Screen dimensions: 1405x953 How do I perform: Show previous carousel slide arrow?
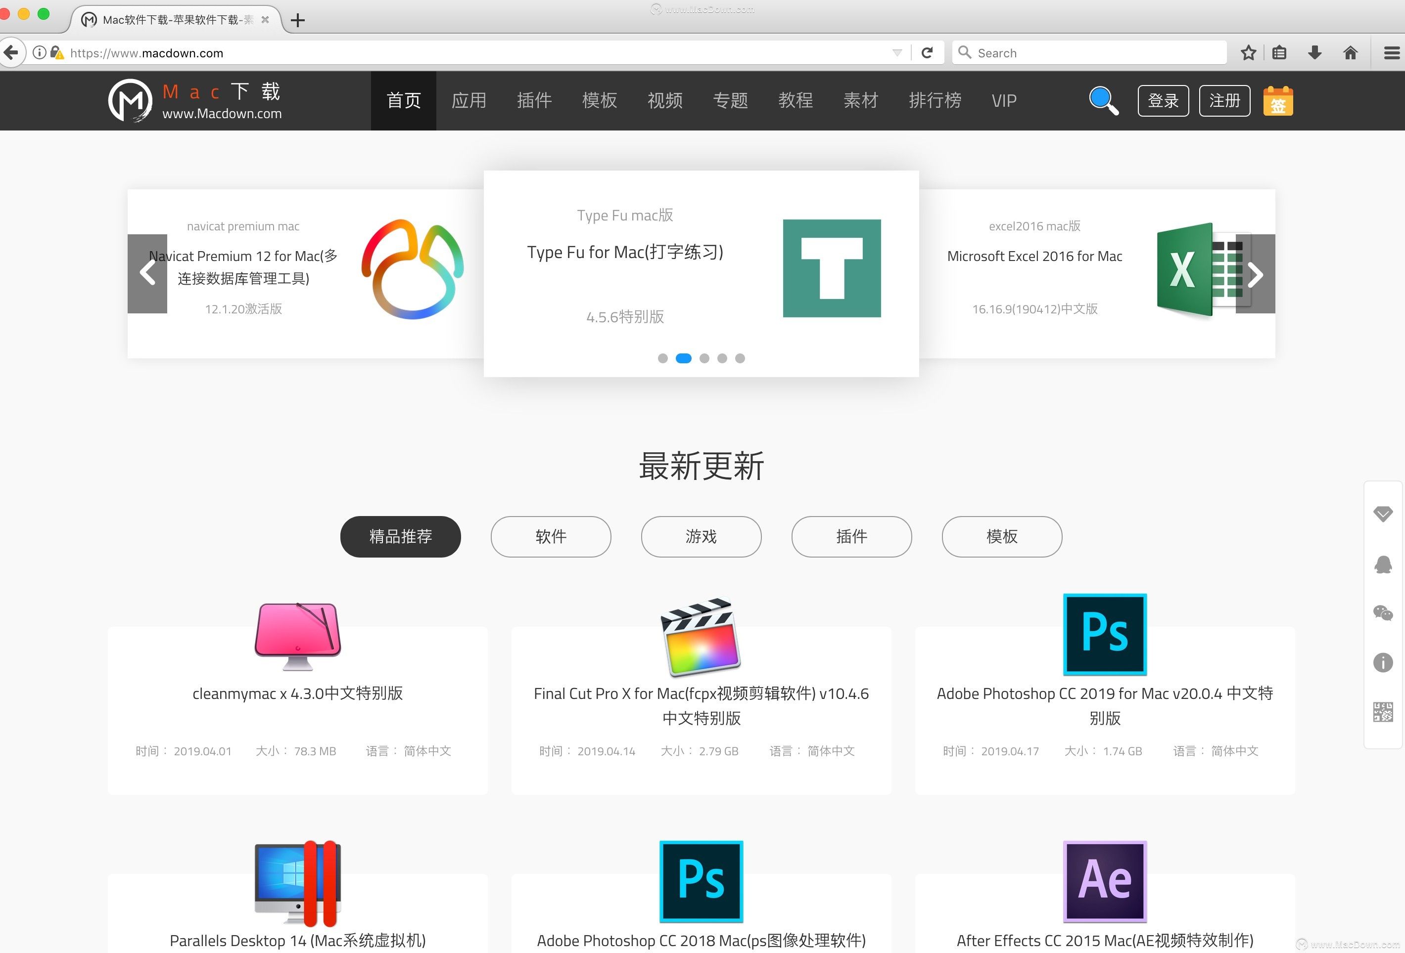coord(147,273)
